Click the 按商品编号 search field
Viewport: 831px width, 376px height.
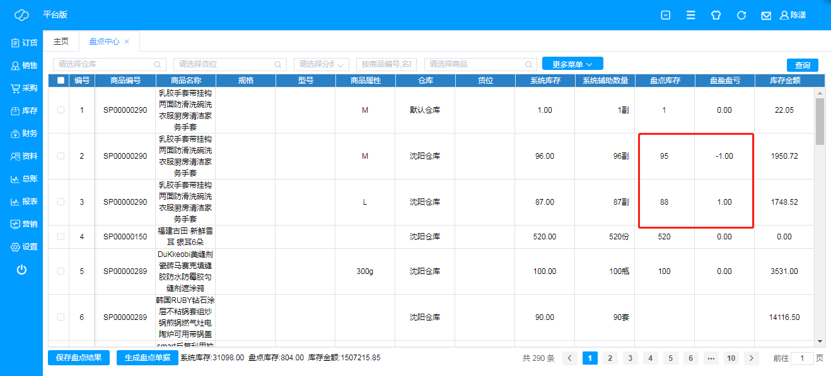(x=386, y=64)
